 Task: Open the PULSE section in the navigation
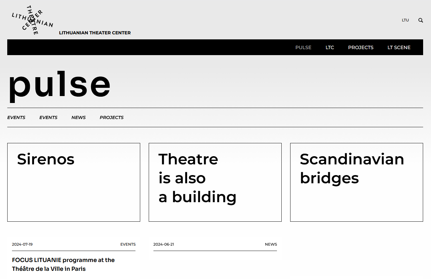coord(303,47)
